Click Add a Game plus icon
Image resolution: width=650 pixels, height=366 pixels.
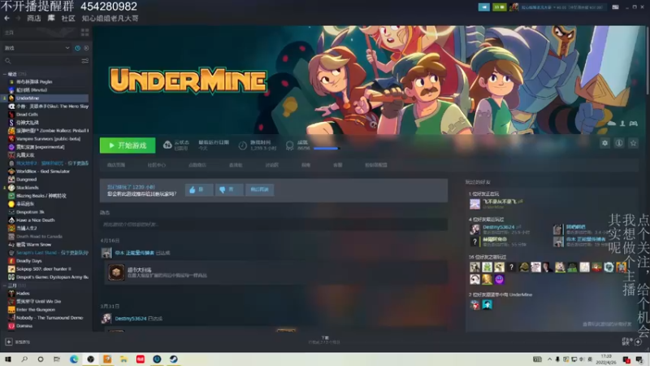9,342
